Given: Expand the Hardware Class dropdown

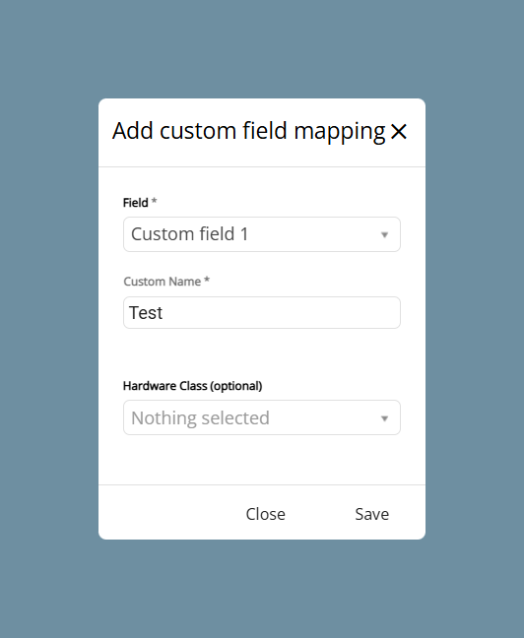Looking at the screenshot, I should coord(262,417).
